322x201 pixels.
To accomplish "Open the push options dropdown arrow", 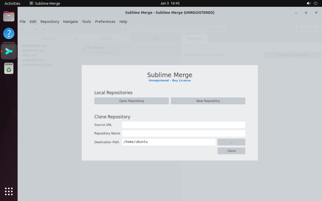I will (x=318, y=29).
